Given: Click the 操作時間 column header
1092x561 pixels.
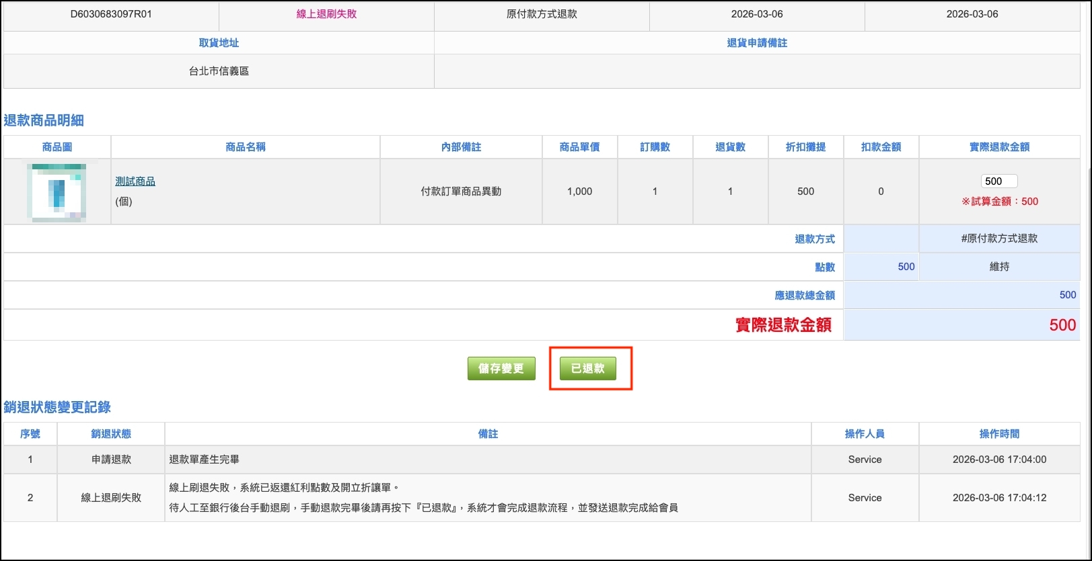Looking at the screenshot, I should click(999, 434).
